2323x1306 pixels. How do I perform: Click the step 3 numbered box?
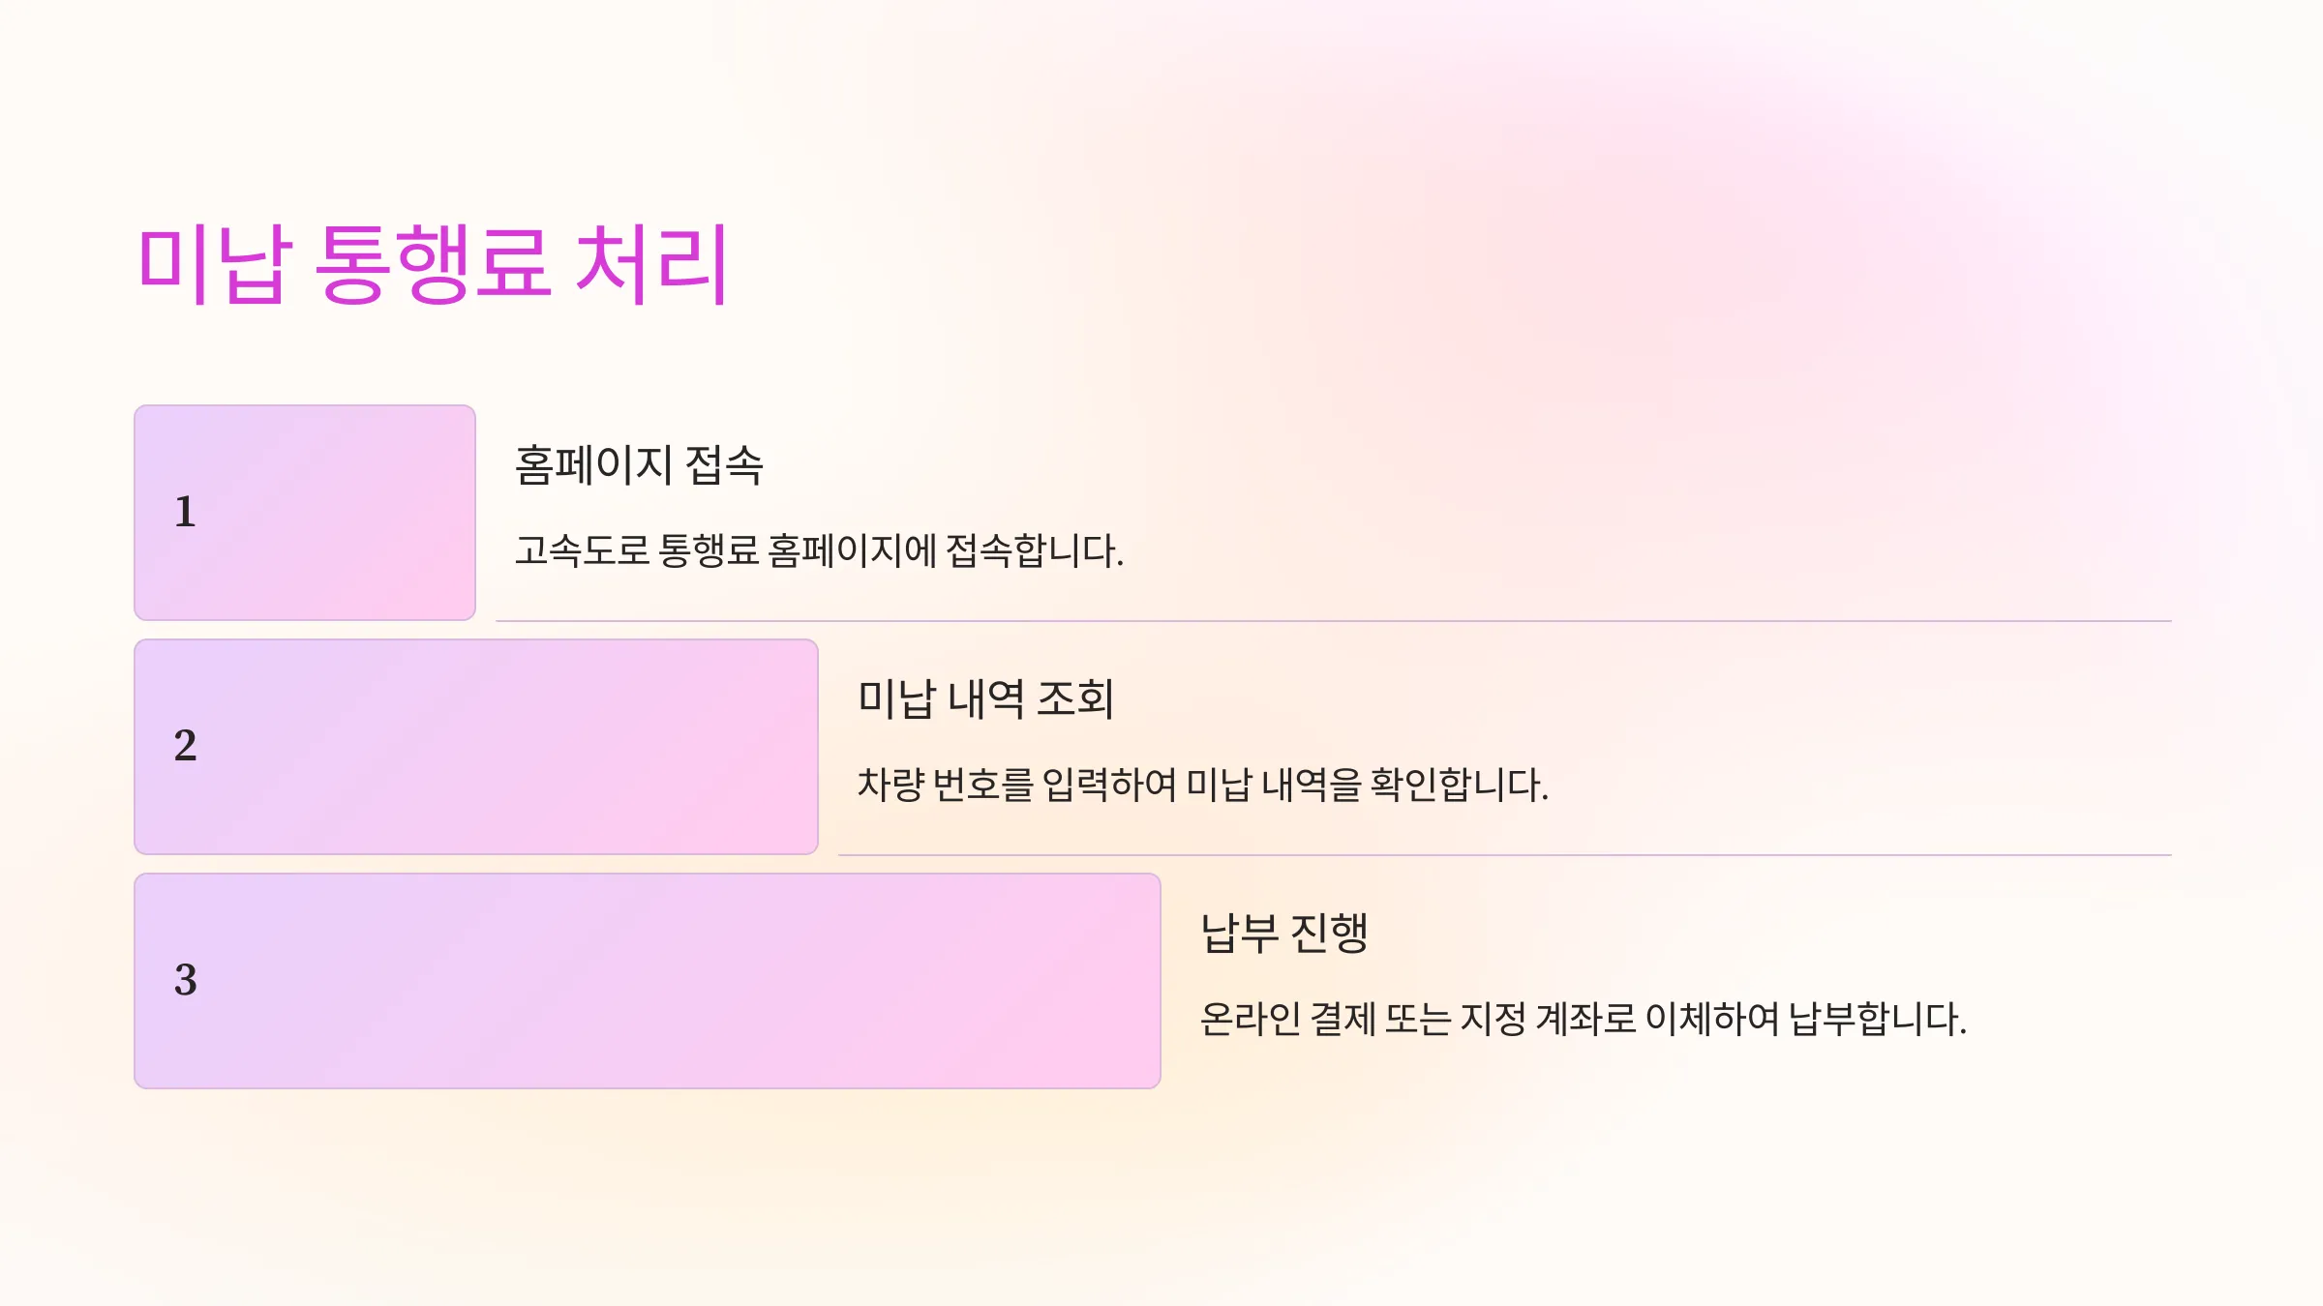(648, 981)
